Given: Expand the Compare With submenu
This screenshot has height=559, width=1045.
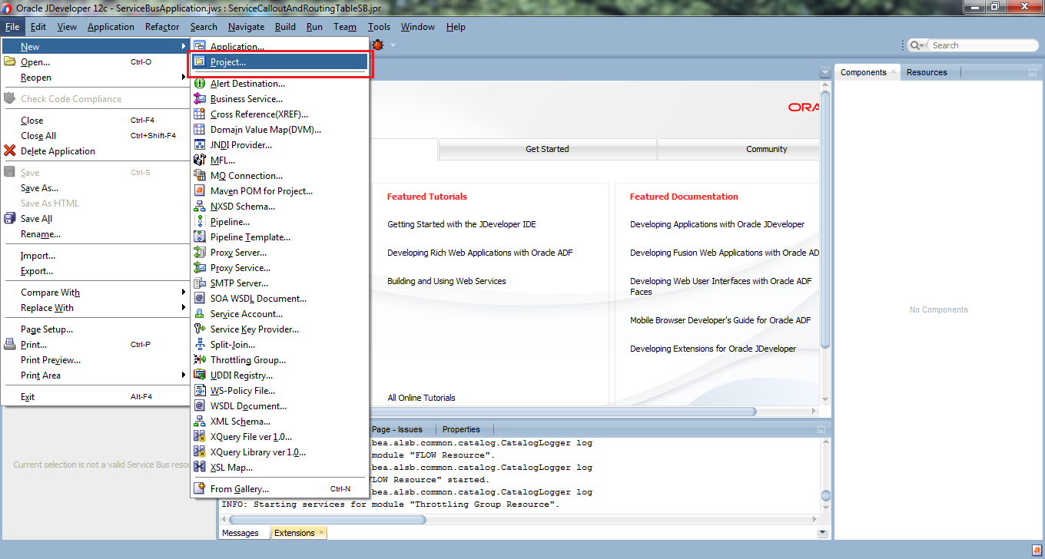Looking at the screenshot, I should [x=50, y=292].
